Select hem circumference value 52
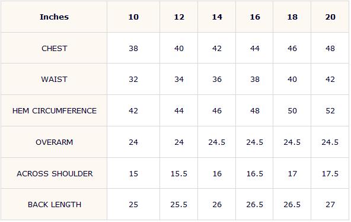The width and height of the screenshot is (351, 222). (x=330, y=110)
